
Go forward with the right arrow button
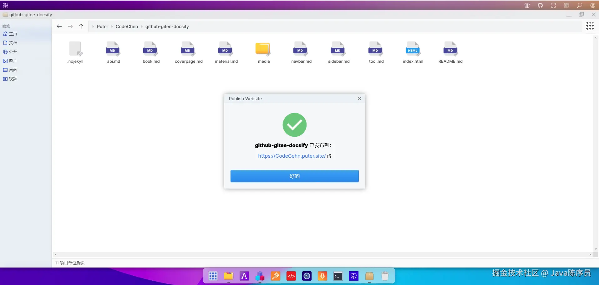pyautogui.click(x=70, y=27)
